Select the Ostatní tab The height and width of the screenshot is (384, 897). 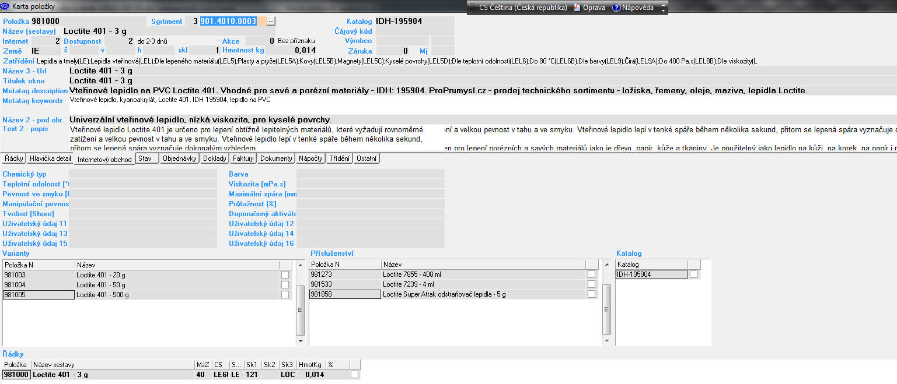point(367,158)
